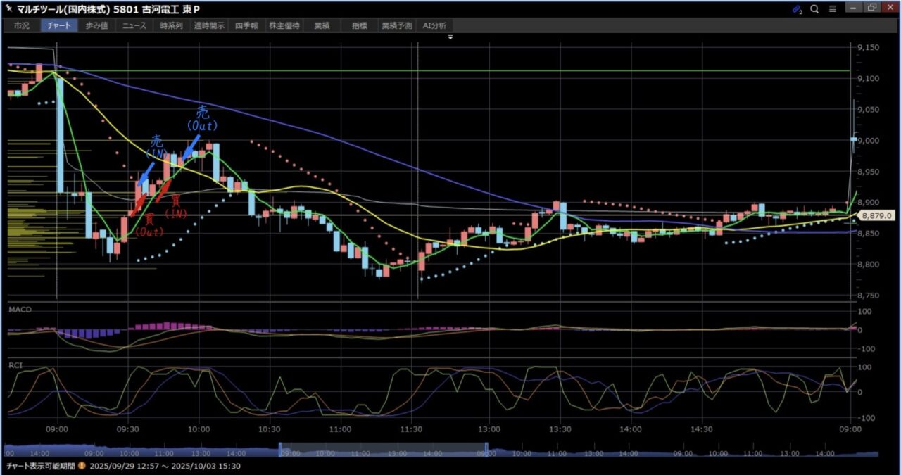Click the link/chain group icon in title bar
Viewport: 901px width, 475px height.
point(797,9)
